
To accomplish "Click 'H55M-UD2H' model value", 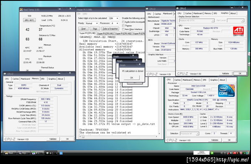I will pyautogui.click(x=166, y=24).
